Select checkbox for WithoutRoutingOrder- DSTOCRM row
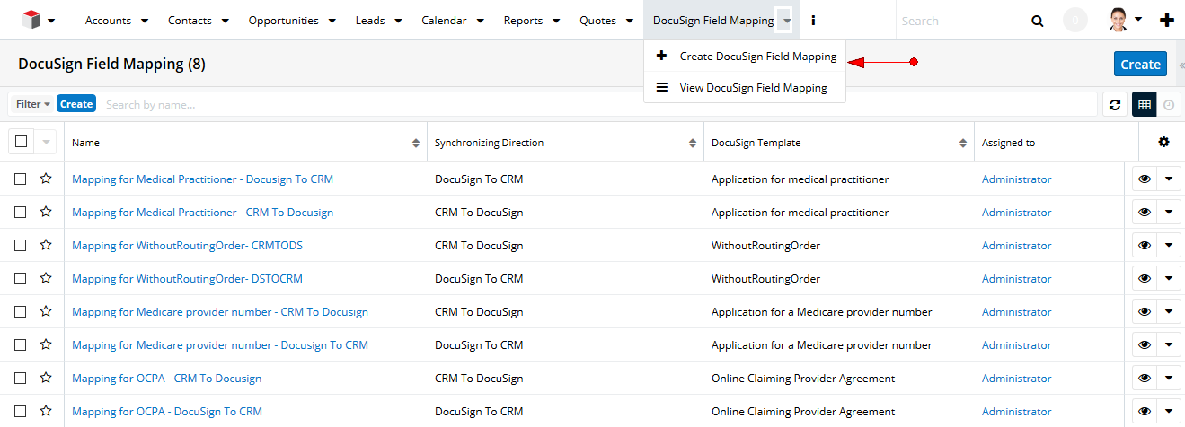 [20, 279]
